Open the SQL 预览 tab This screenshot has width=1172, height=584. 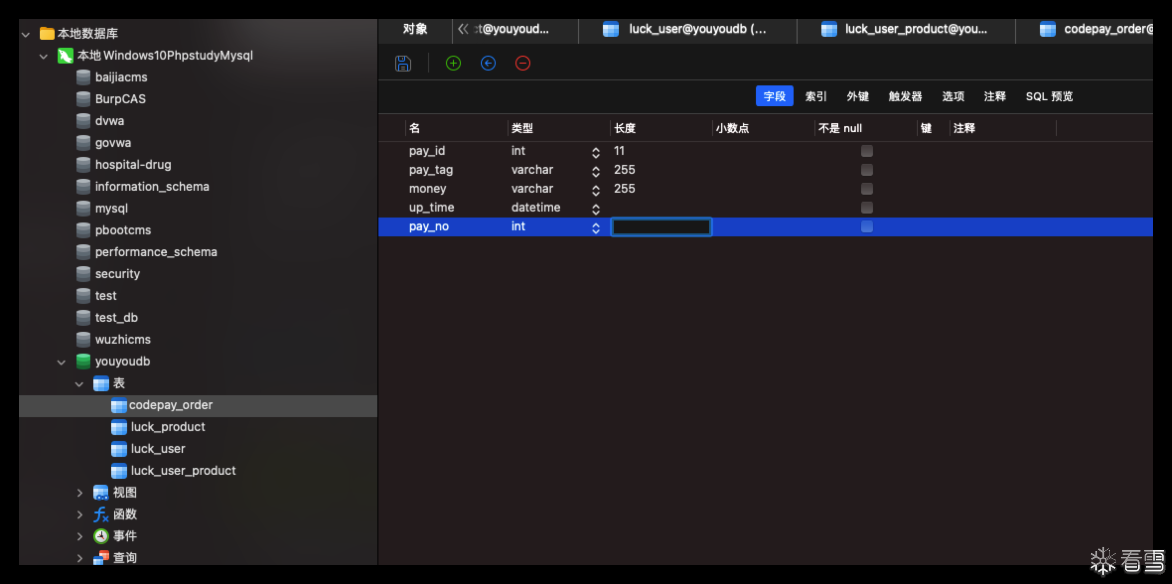point(1049,96)
